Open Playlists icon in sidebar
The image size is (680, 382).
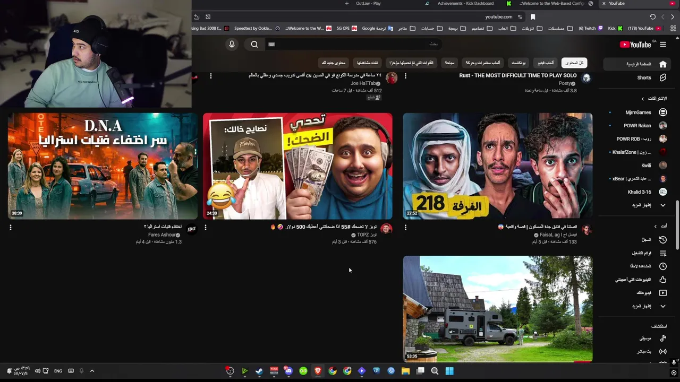click(x=663, y=253)
